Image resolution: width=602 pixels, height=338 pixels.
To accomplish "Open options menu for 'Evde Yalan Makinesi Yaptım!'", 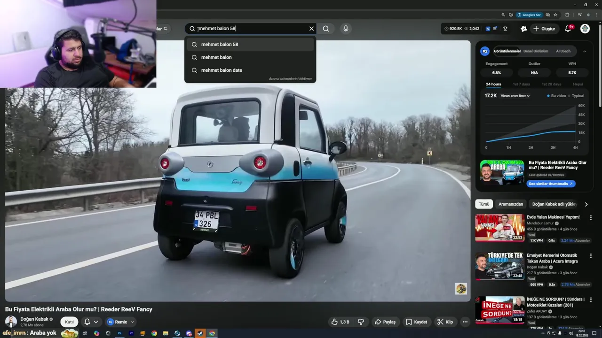I will [591, 217].
